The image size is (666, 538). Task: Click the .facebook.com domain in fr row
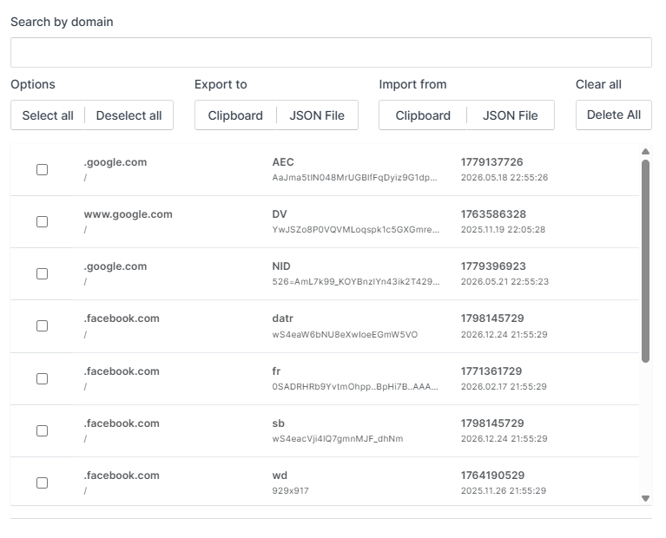(x=122, y=371)
